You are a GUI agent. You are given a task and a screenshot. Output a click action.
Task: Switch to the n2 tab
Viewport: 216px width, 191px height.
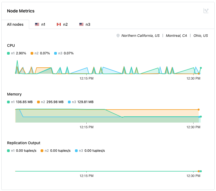[62, 24]
